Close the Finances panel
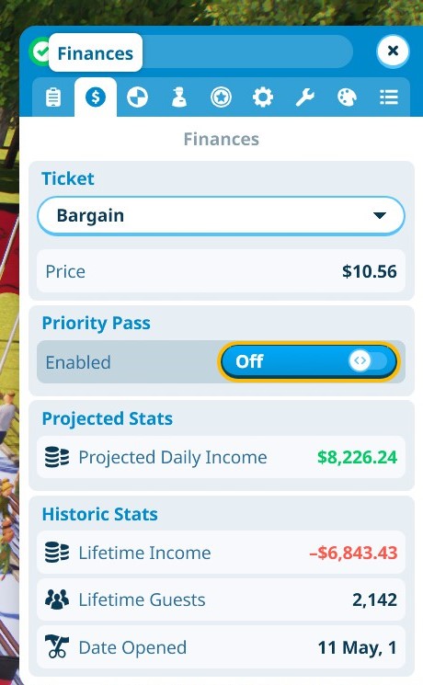 (393, 51)
